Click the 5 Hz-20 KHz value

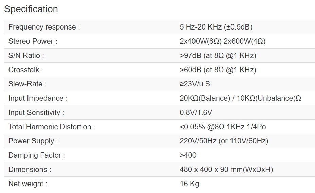[216, 27]
